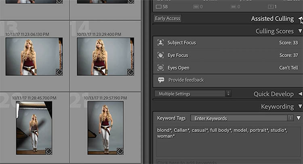This screenshot has width=303, height=164.
Task: Click the Provide feedback speech bubble icon
Action: (161, 80)
